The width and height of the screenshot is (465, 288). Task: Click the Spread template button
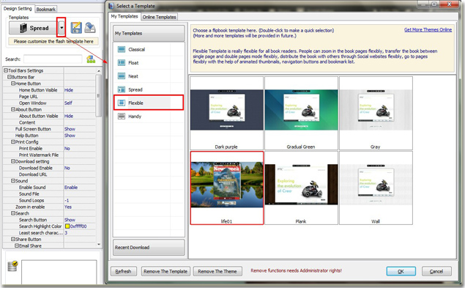34,28
